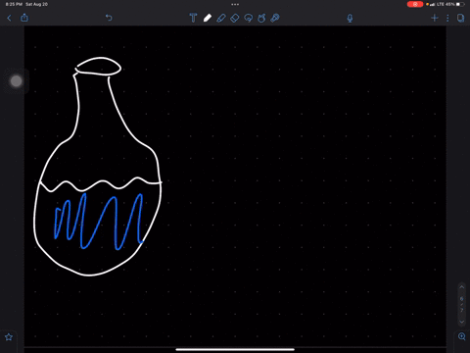Go to the next page

pos(462,322)
